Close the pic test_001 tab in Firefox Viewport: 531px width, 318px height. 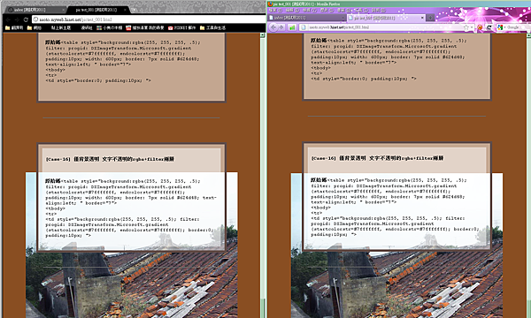(422, 18)
